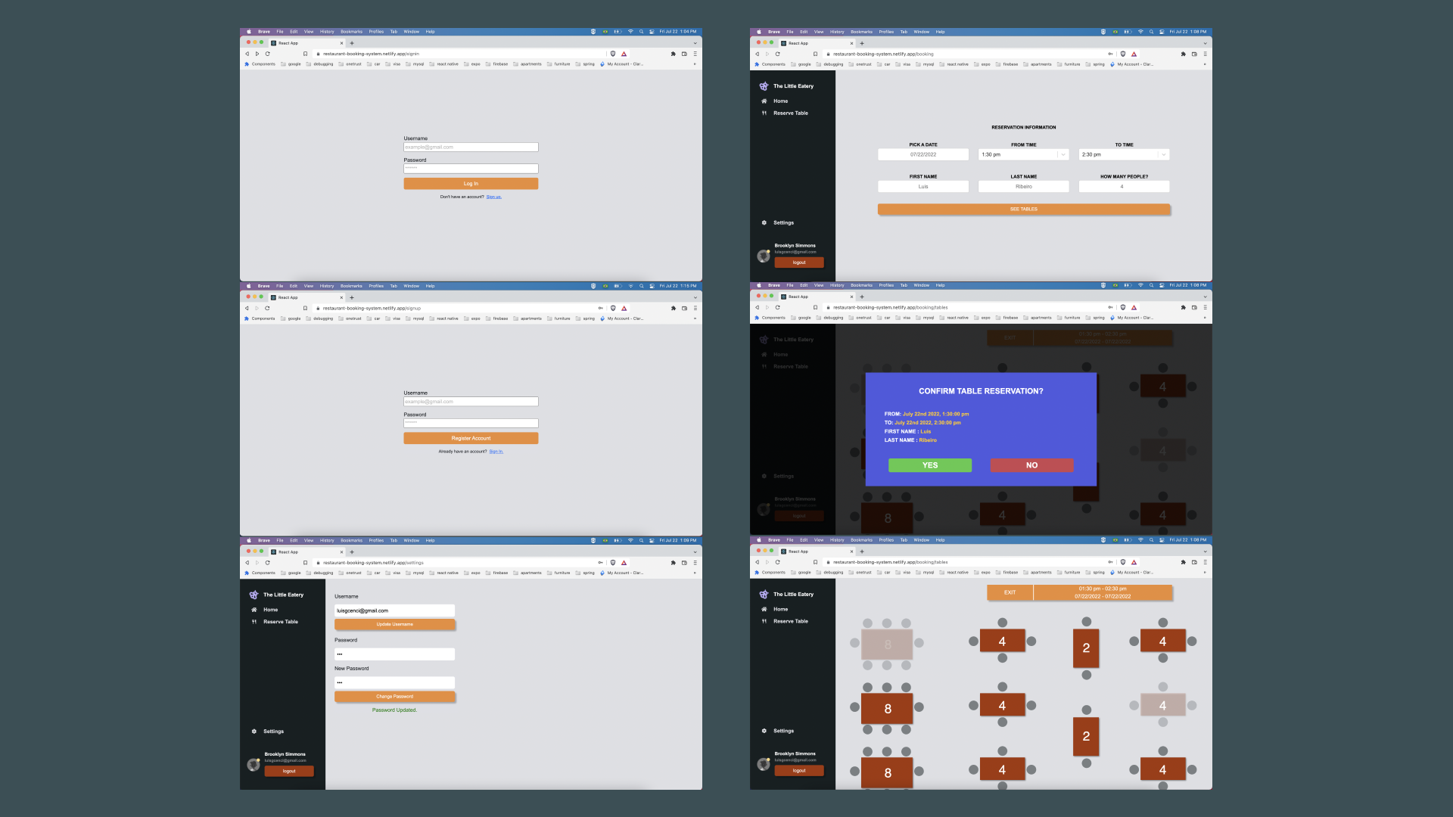Click the Brave Shields icon in the sign-in window
Viewport: 1453px width, 817px height.
pos(613,54)
